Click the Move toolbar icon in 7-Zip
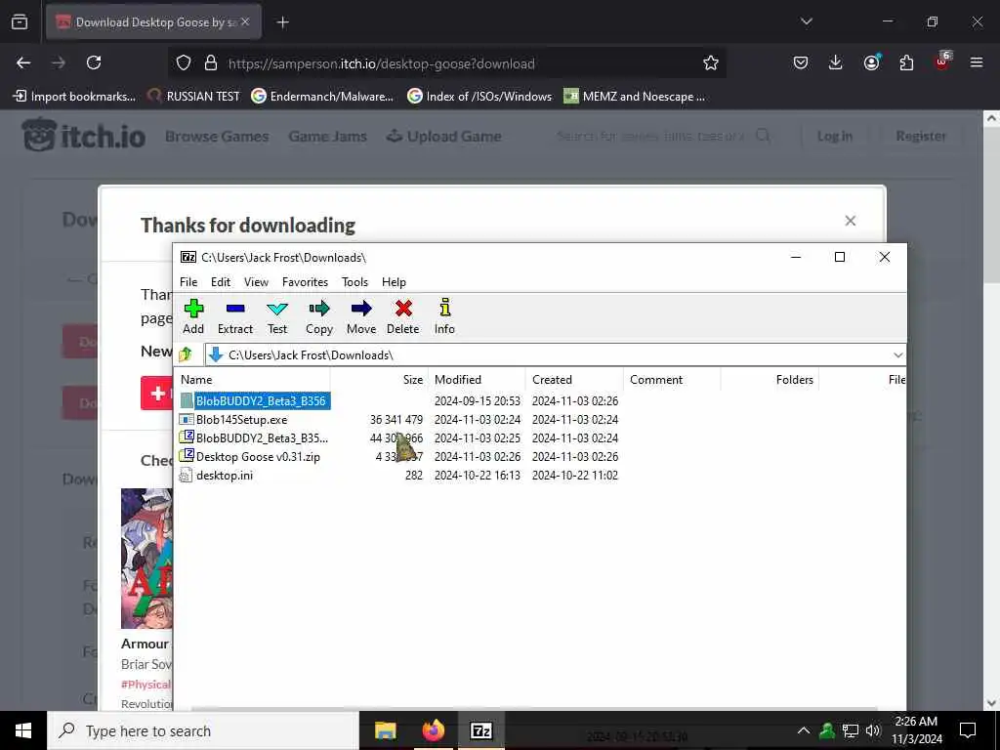 click(361, 316)
